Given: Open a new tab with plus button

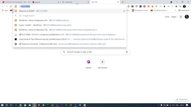Looking at the screenshot, I should click(x=123, y=2).
